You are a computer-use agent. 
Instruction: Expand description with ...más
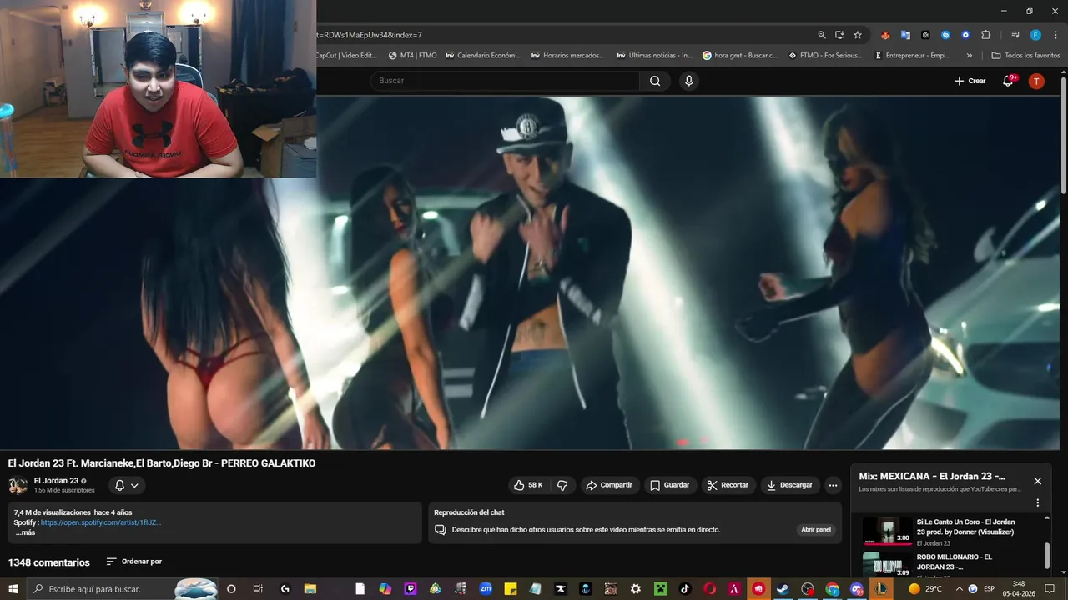pyautogui.click(x=25, y=532)
